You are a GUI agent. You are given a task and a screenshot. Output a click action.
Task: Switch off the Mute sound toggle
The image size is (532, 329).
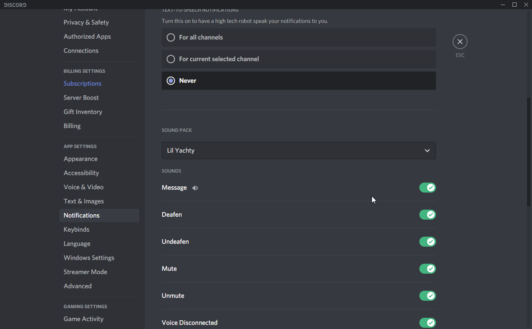pyautogui.click(x=427, y=269)
